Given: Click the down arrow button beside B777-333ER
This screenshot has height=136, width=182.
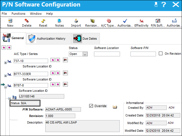Looking at the screenshot, I should click(x=53, y=73).
